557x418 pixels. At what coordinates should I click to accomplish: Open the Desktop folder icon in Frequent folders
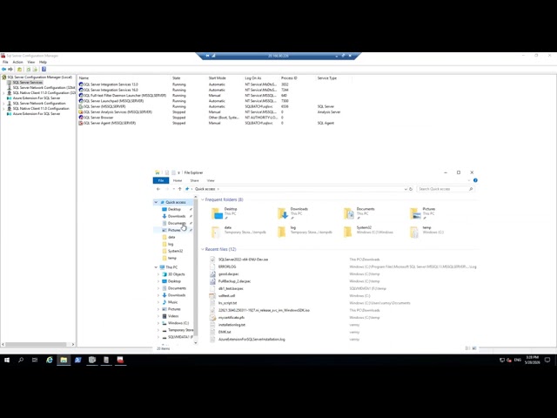(x=217, y=213)
